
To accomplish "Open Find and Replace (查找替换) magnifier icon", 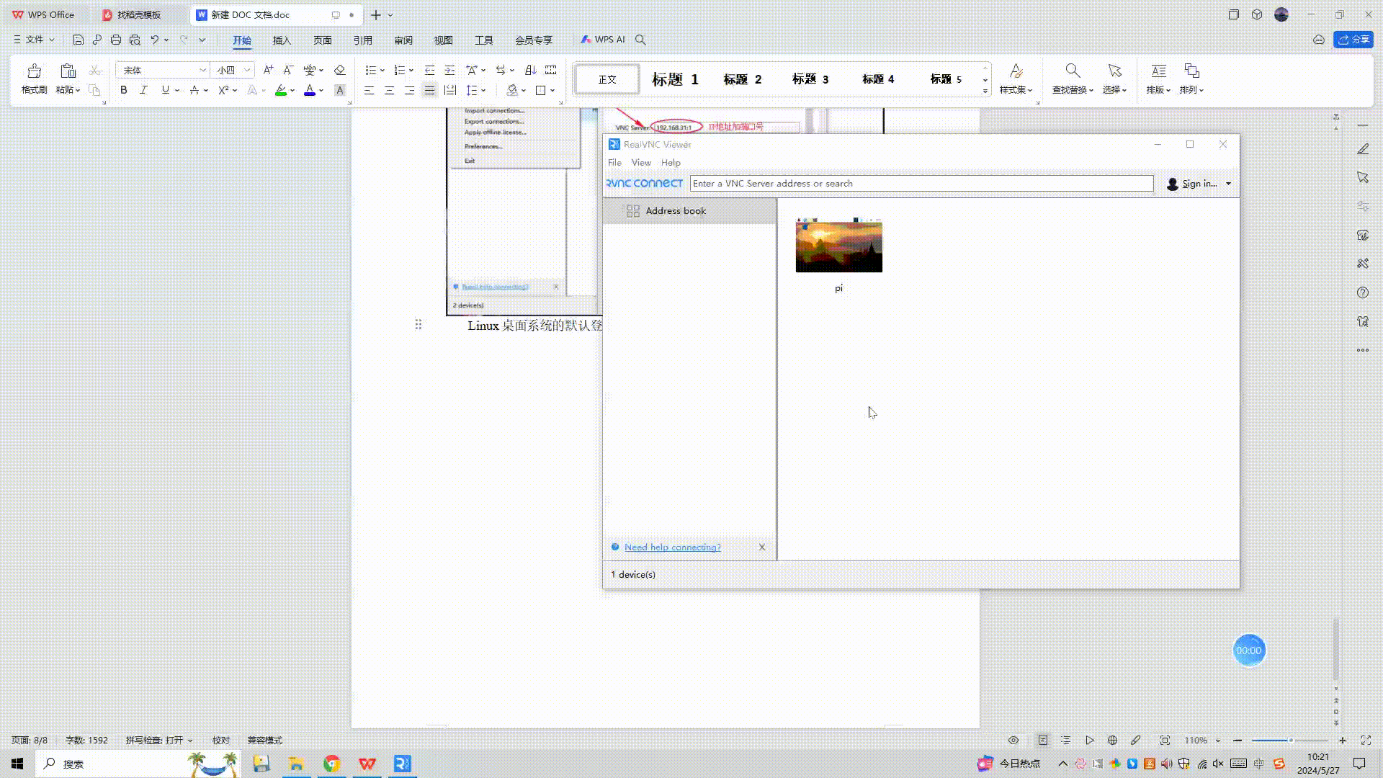I will [1073, 71].
